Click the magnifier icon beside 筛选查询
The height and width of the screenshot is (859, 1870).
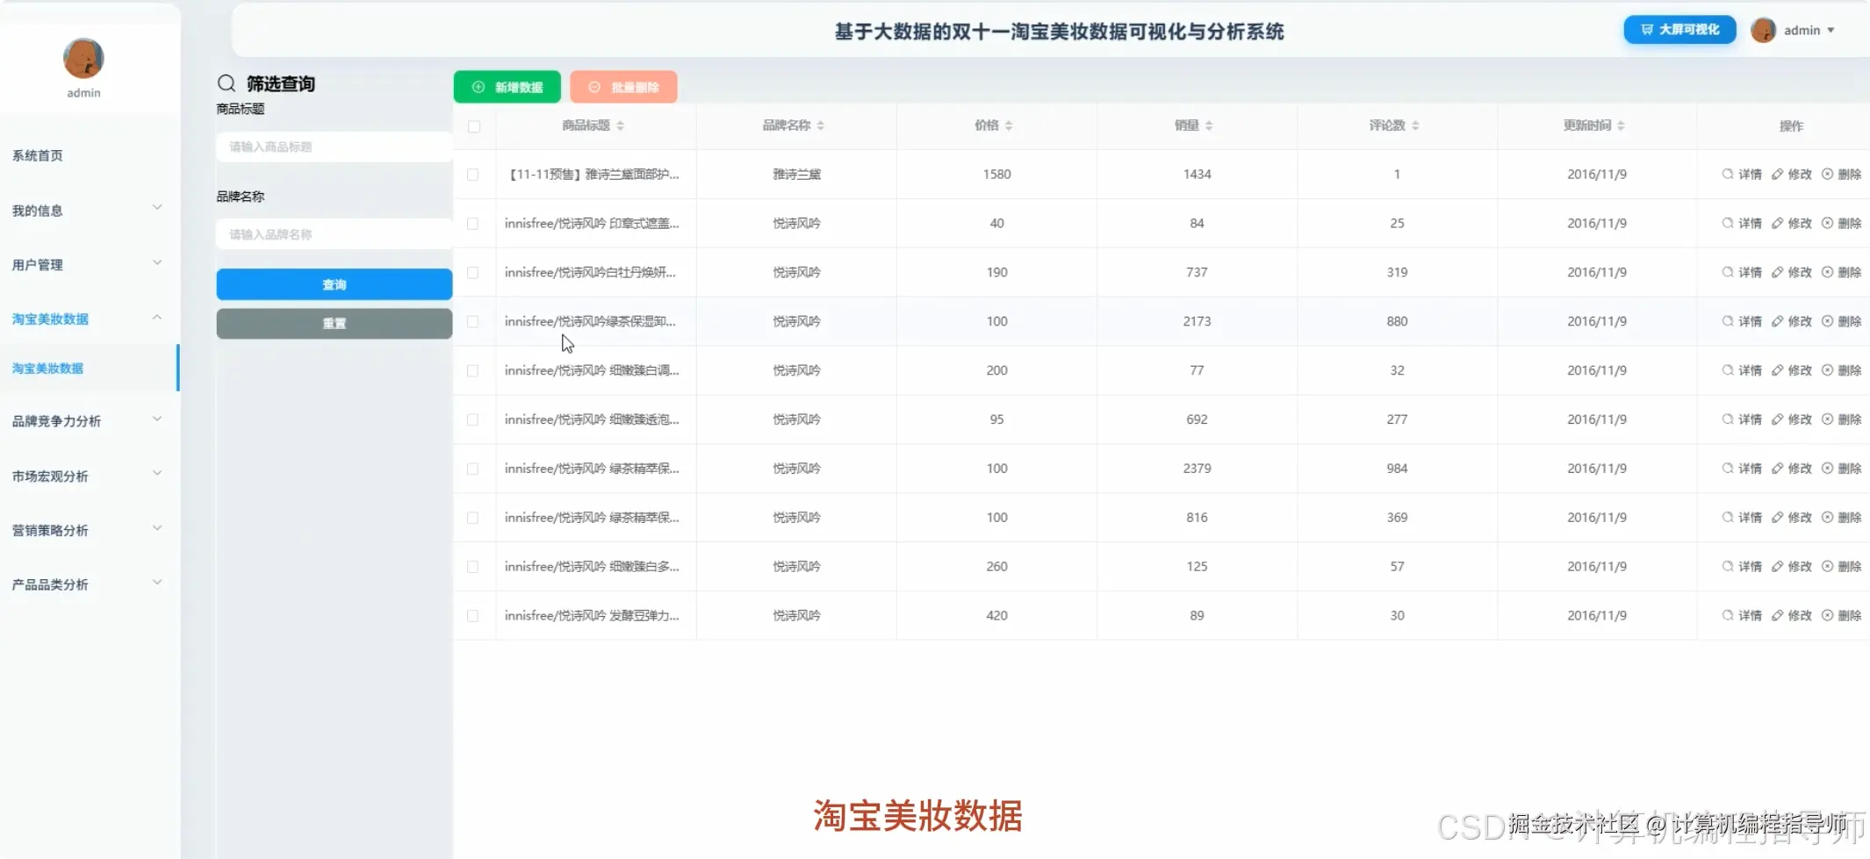pyautogui.click(x=227, y=83)
